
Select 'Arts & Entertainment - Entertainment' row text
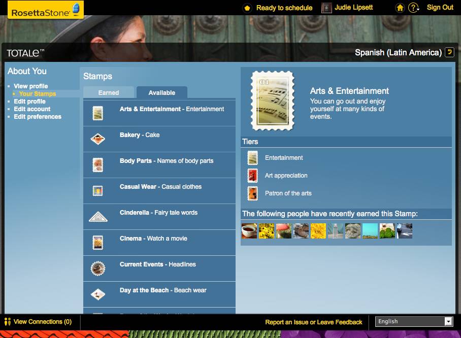coord(172,109)
